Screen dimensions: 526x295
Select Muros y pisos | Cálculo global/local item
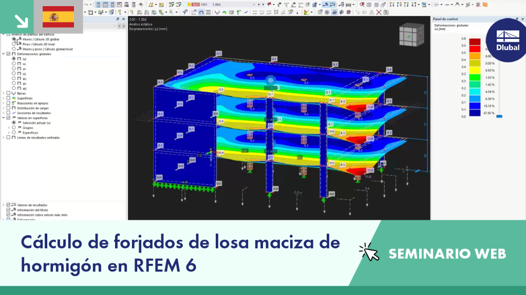(48, 49)
